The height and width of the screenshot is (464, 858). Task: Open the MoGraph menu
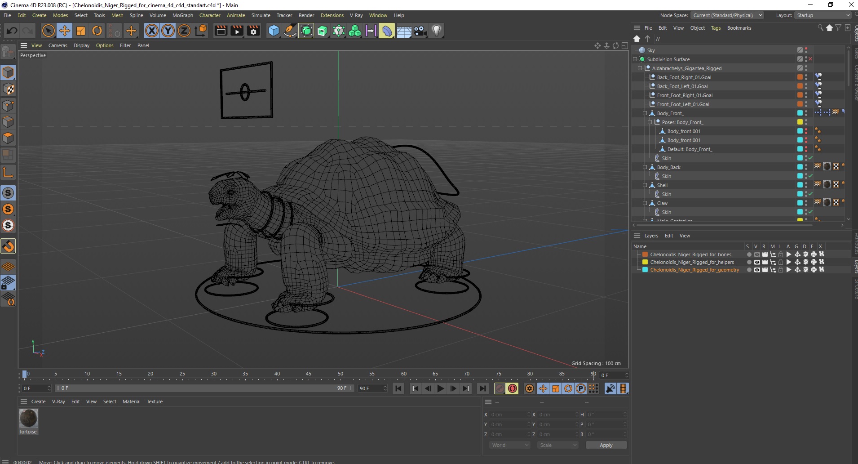[x=182, y=15]
